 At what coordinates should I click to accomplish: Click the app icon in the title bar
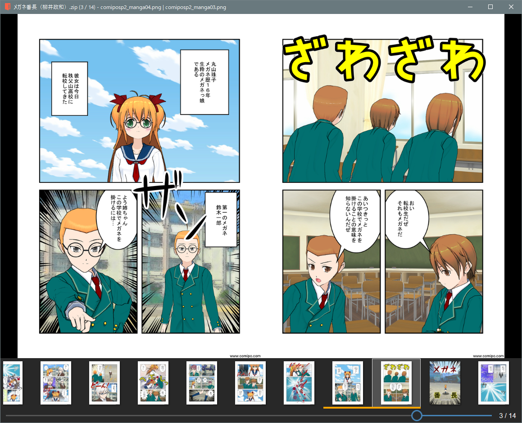pos(7,7)
